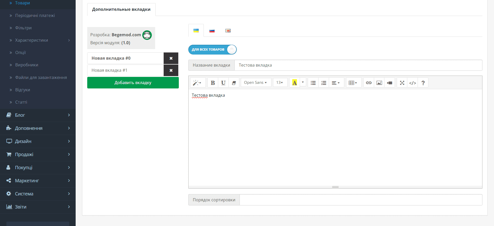The image size is (494, 226).
Task: Open editor help question mark
Action: click(423, 83)
